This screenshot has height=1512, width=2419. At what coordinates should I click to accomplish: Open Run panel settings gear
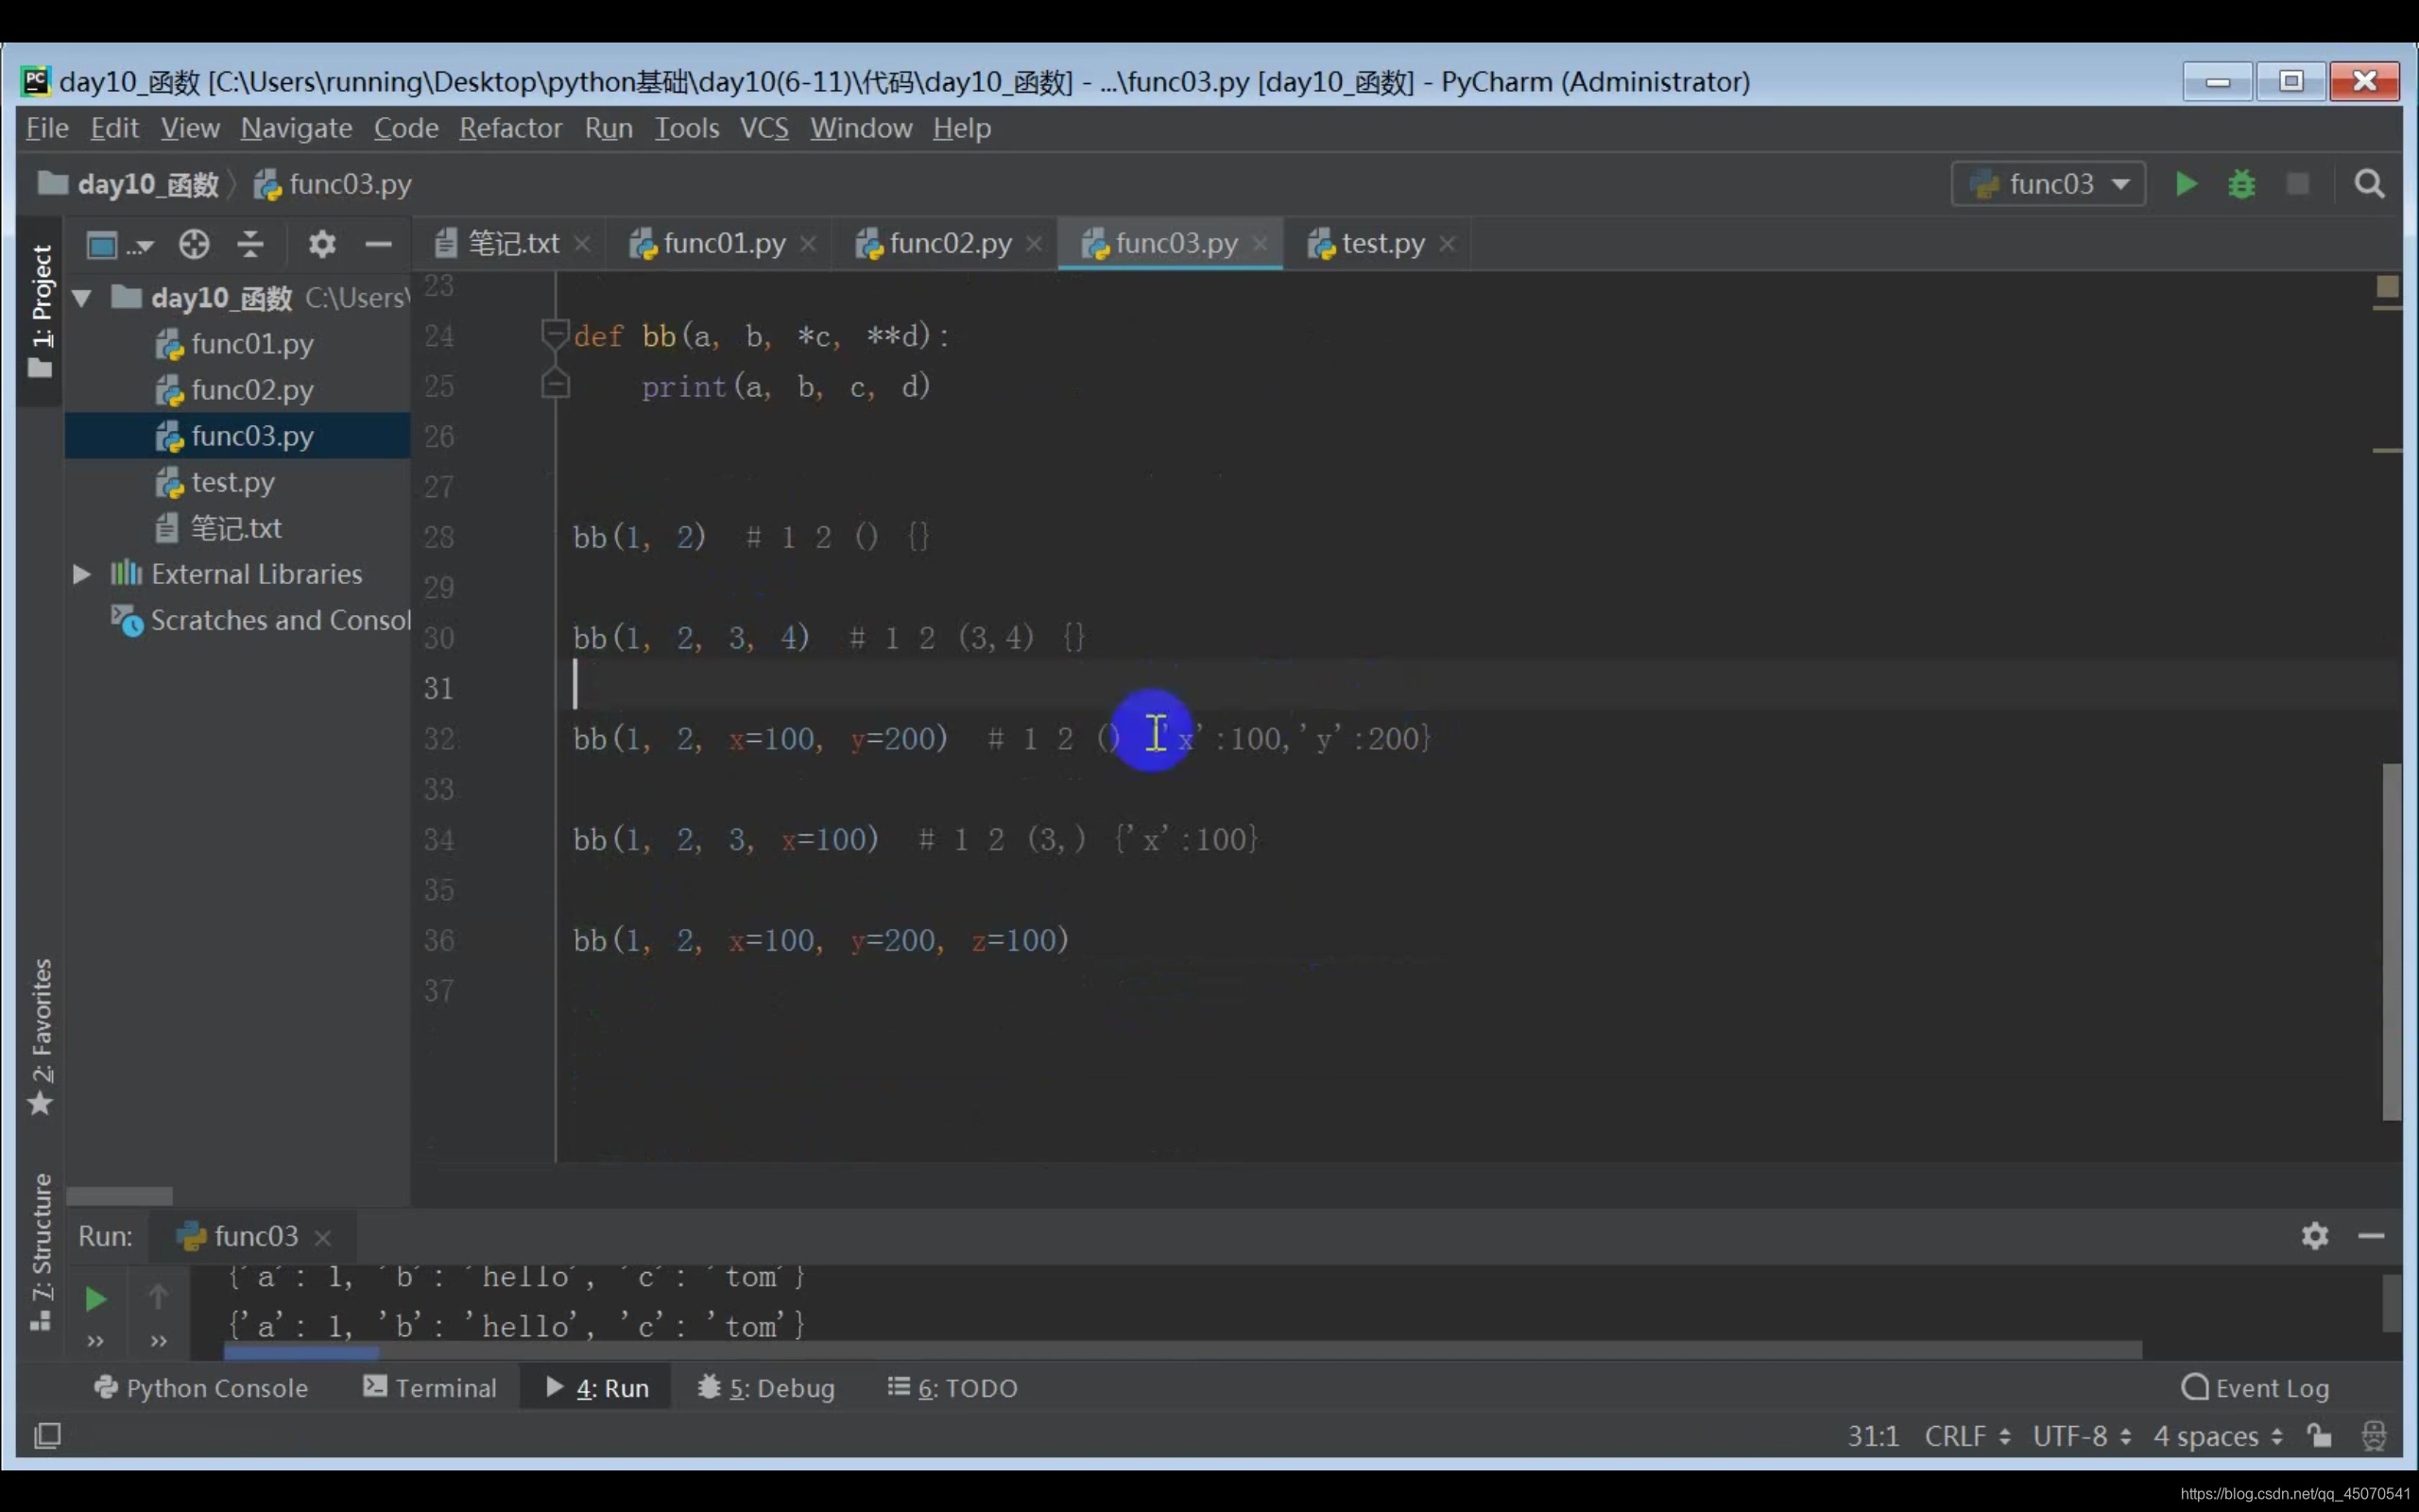(x=2314, y=1236)
